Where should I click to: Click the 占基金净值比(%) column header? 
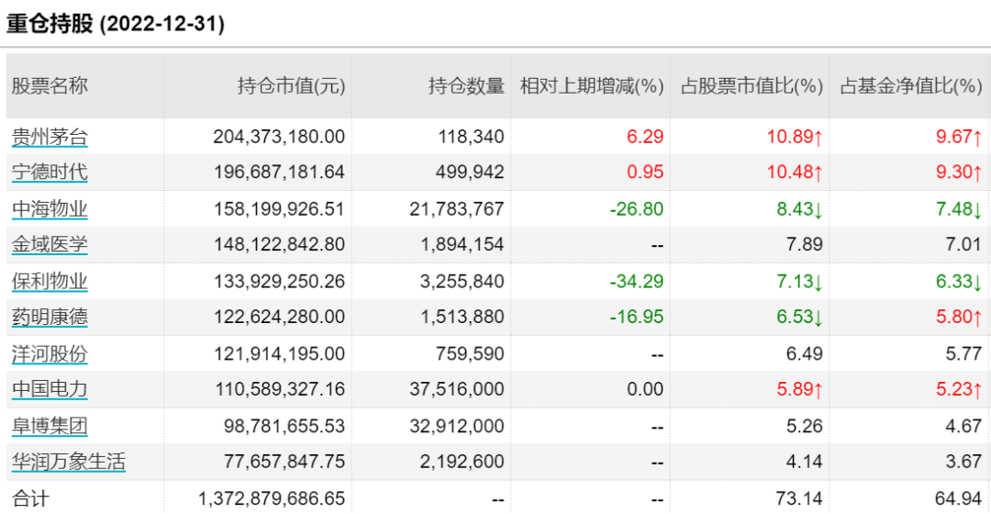[911, 86]
